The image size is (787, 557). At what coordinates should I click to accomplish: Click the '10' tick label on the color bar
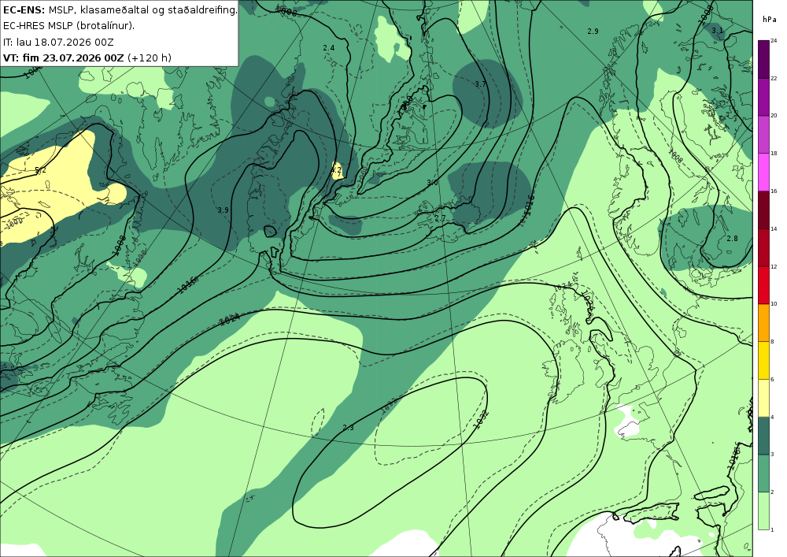point(774,304)
